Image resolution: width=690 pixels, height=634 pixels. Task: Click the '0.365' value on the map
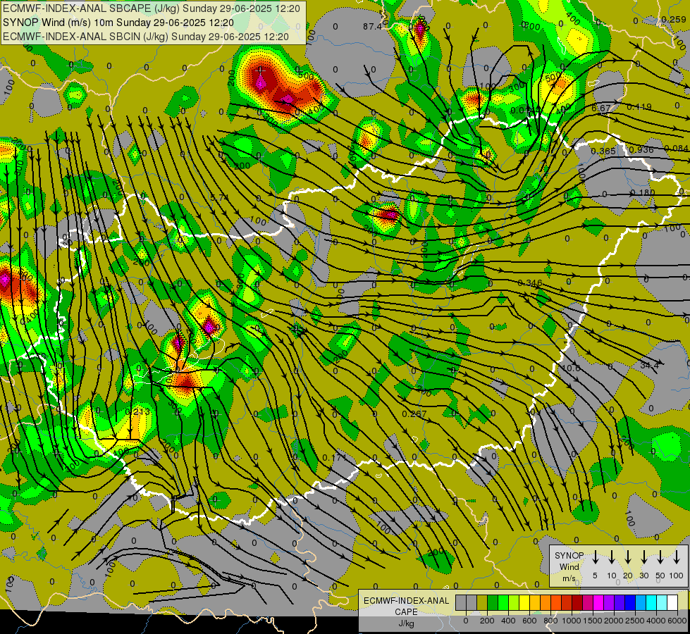coord(603,151)
